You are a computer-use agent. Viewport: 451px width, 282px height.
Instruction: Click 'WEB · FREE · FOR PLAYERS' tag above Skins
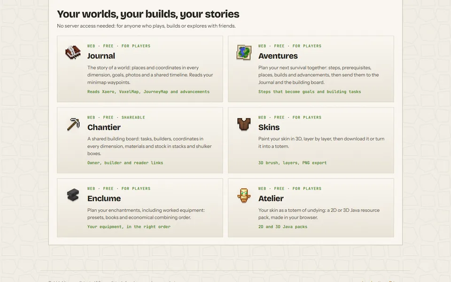290,117
